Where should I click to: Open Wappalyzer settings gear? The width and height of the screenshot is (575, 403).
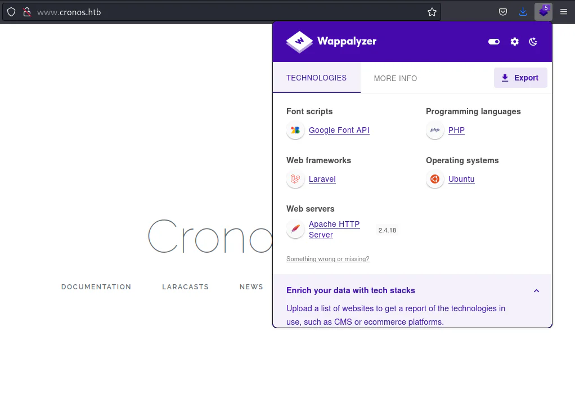(514, 42)
